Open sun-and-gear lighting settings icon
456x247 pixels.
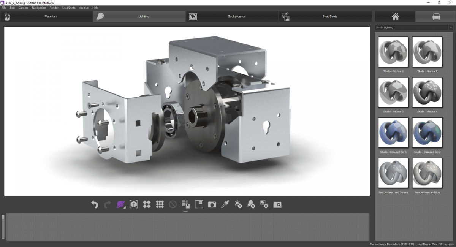click(238, 204)
